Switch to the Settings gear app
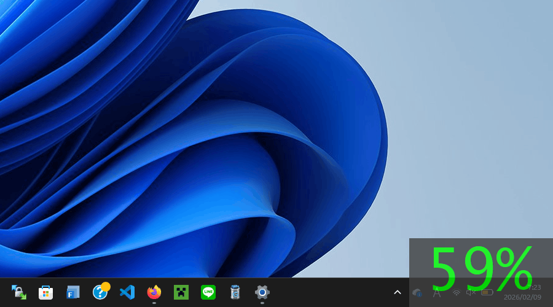Viewport: 553px width, 307px height. (x=262, y=292)
